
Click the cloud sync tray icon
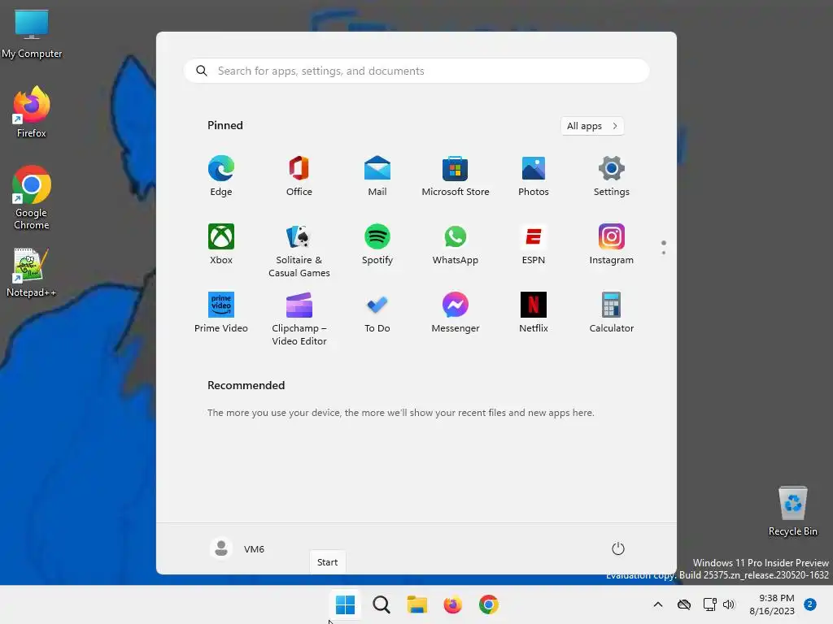click(683, 604)
